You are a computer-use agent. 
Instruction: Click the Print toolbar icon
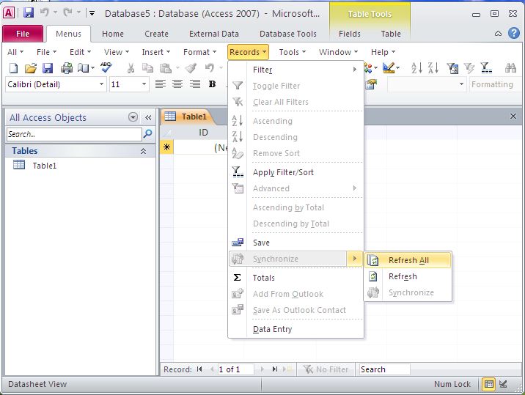pyautogui.click(x=66, y=68)
